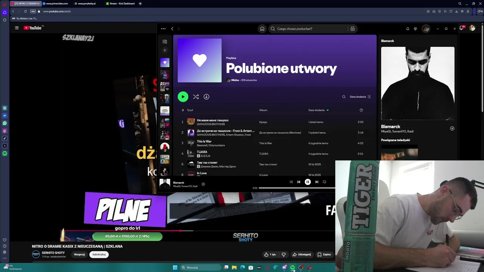Viewport: 484px width, 272px height.
Task: Select track 'Не мани меня танцпол'
Action: pos(213,121)
